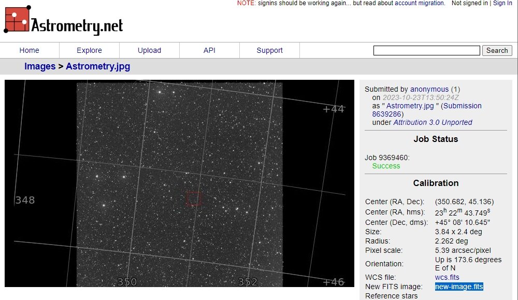Select the Job 9369460 text
Image resolution: width=518 pixels, height=300 pixels.
click(x=387, y=158)
